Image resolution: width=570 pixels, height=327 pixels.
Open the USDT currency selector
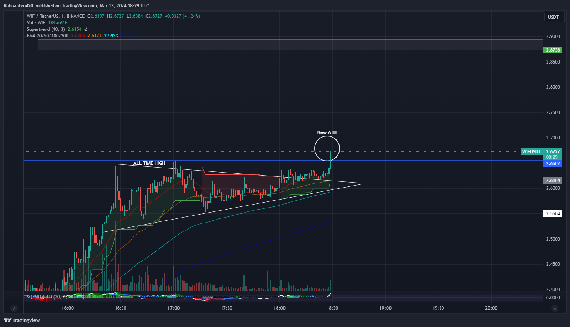[x=553, y=17]
